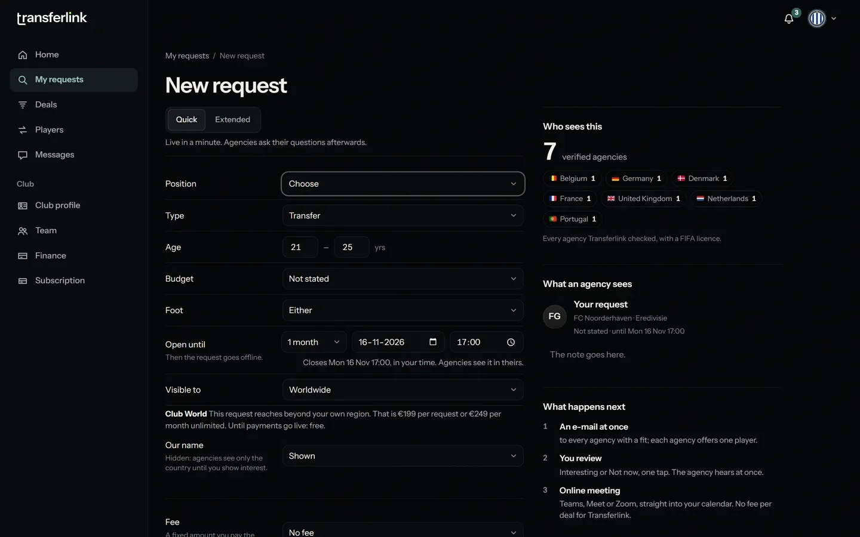Click the My requests breadcrumb link
Screen dimensions: 860x537
[187, 55]
